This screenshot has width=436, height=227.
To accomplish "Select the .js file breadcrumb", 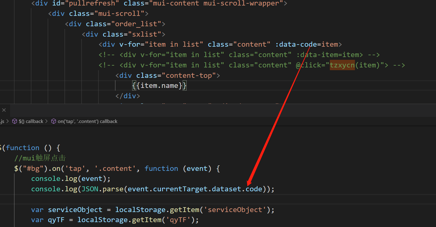I will click(2, 121).
